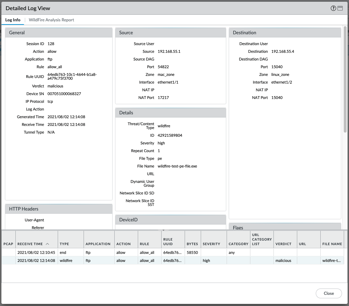
Task: Click the Application column header
Action: click(98, 244)
